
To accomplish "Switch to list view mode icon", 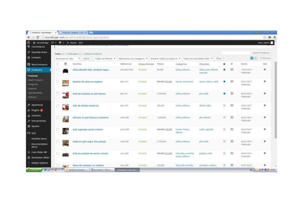I will pos(252,58).
